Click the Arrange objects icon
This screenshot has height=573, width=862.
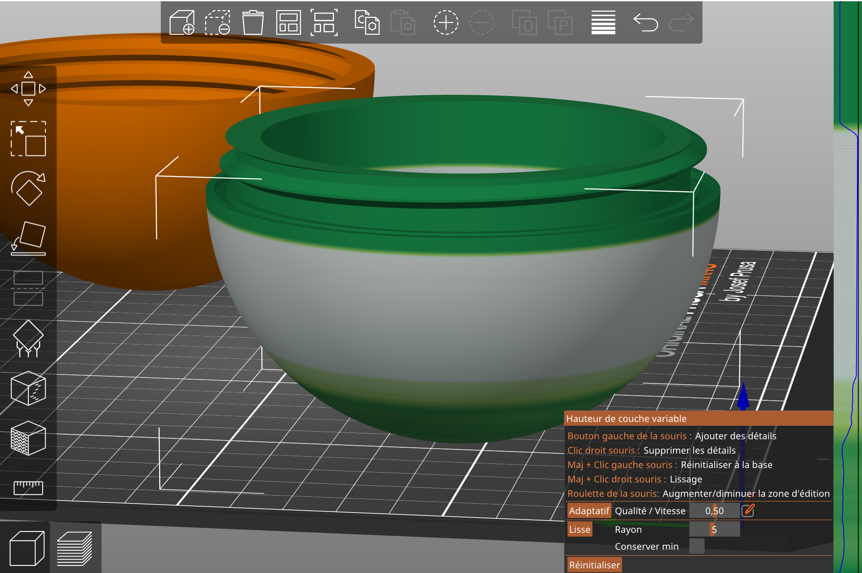pyautogui.click(x=288, y=22)
